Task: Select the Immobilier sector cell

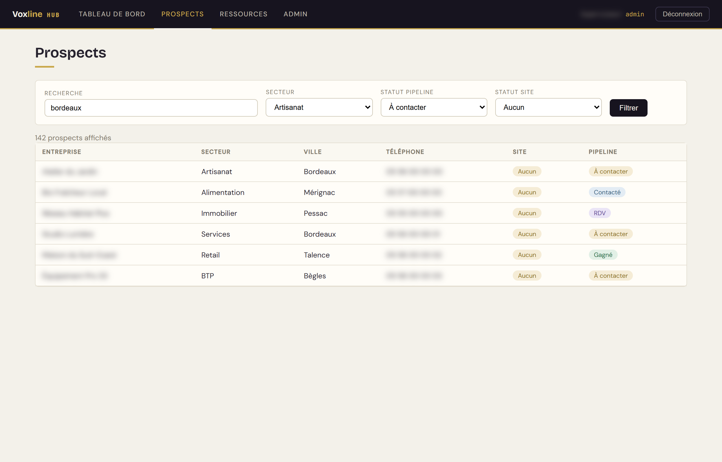Action: (x=219, y=213)
